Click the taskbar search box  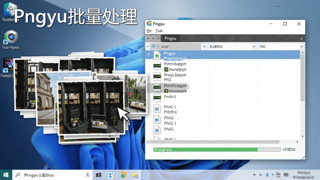pyautogui.click(x=52, y=175)
